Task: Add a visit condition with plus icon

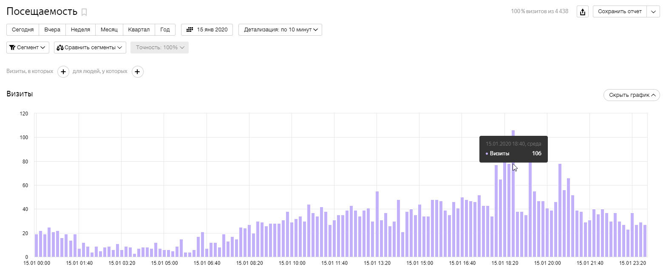Action: tap(63, 72)
